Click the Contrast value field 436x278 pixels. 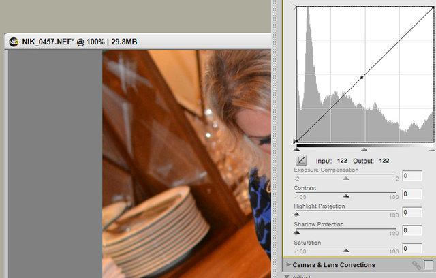point(411,194)
